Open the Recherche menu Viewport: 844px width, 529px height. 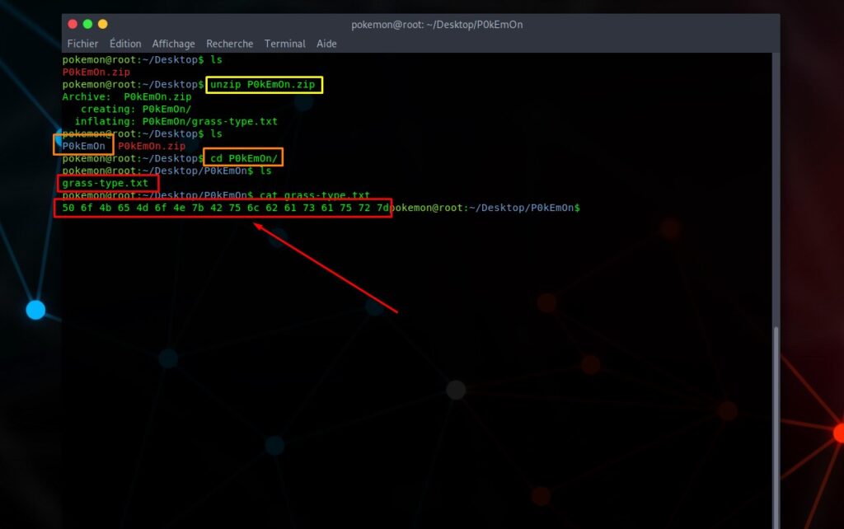pos(229,43)
